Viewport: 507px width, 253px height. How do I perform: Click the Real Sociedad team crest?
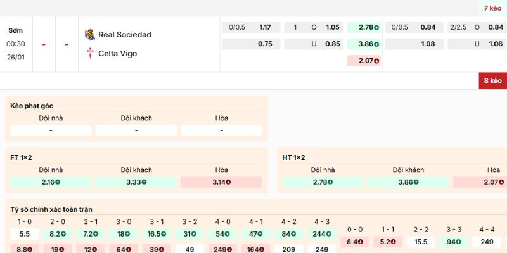point(89,34)
